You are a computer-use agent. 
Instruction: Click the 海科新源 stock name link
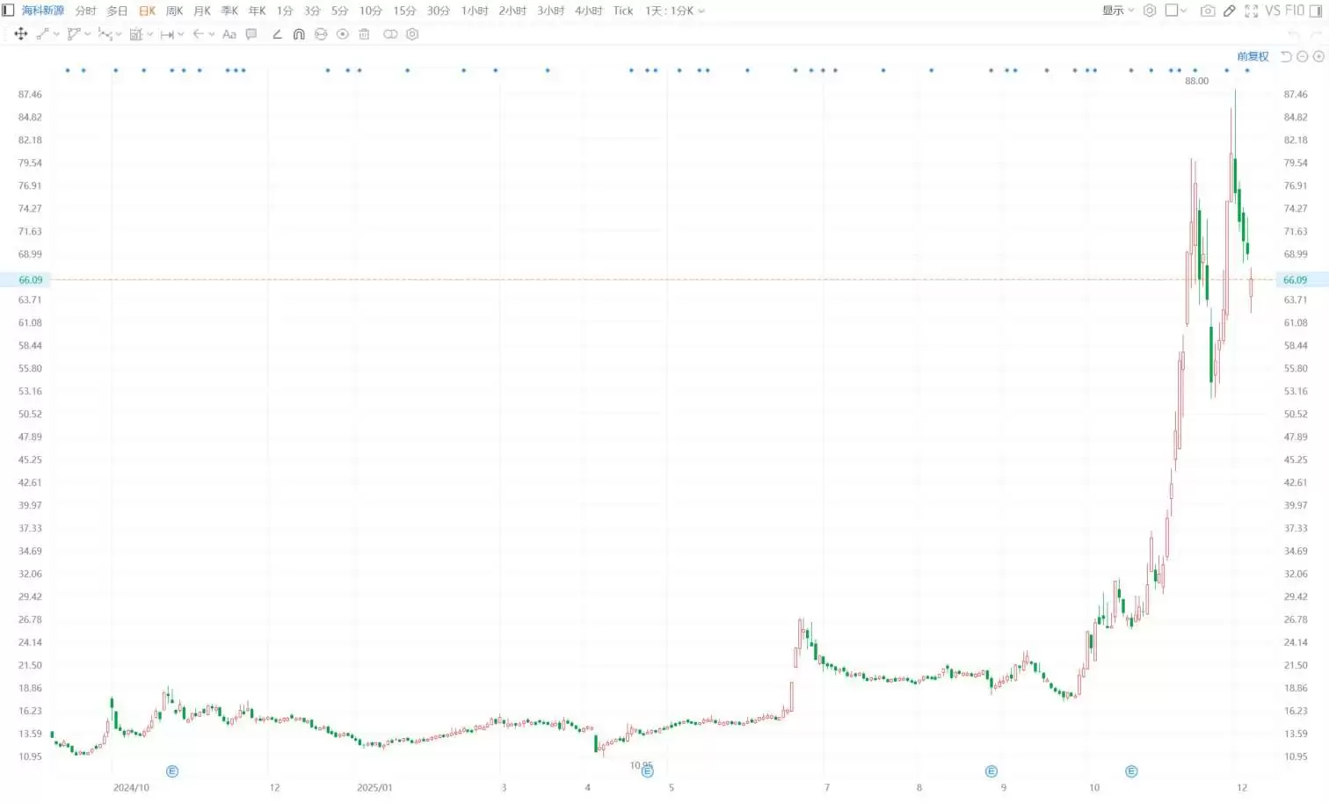tap(43, 11)
